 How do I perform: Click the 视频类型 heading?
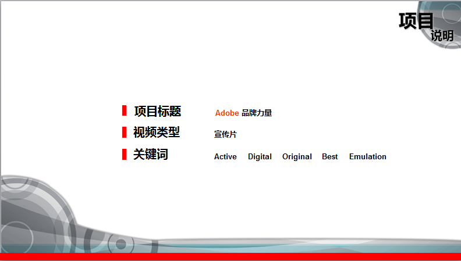(157, 133)
